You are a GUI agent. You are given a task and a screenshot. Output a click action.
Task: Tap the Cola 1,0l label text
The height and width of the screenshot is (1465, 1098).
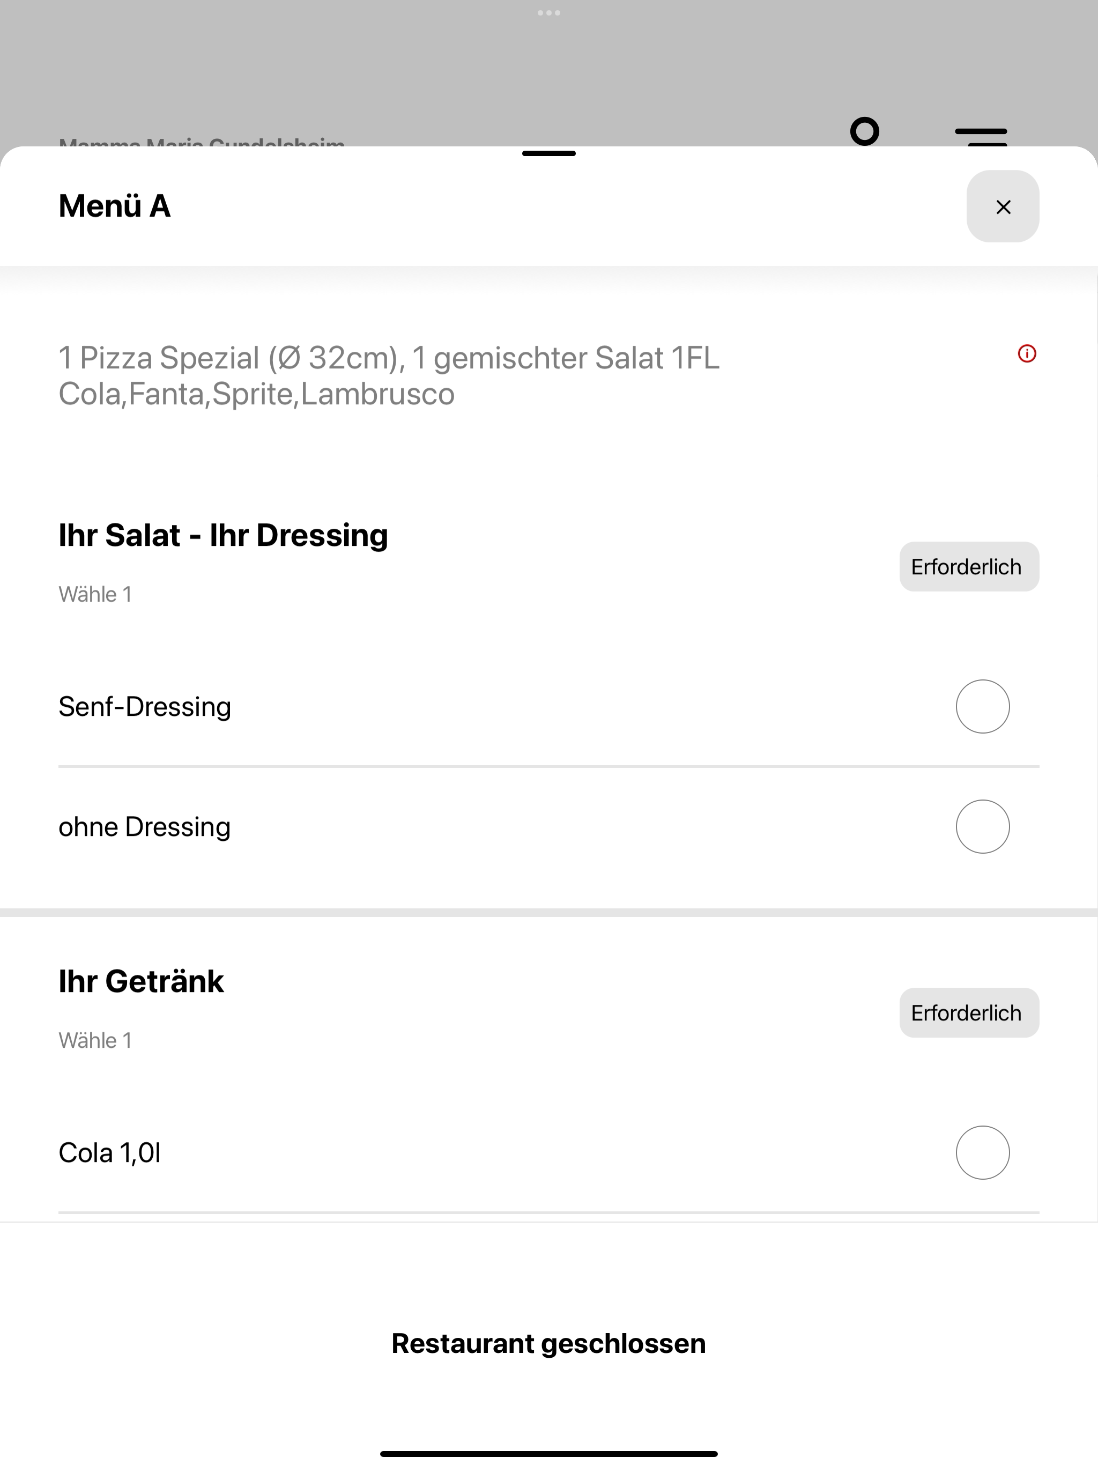110,1153
